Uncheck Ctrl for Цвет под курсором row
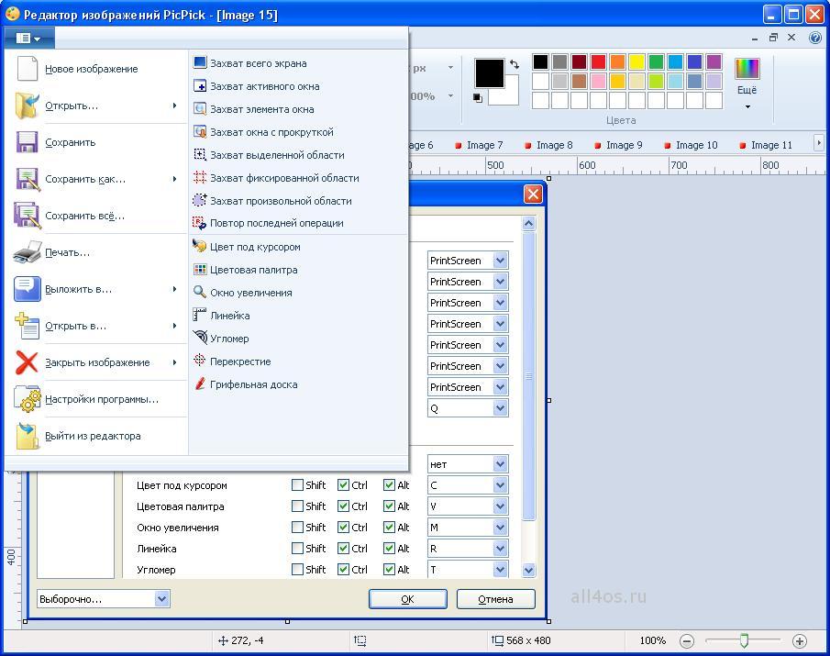The image size is (830, 656). pyautogui.click(x=343, y=485)
